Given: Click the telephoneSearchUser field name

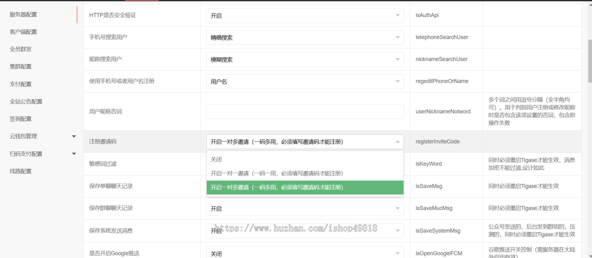Looking at the screenshot, I should (x=442, y=37).
